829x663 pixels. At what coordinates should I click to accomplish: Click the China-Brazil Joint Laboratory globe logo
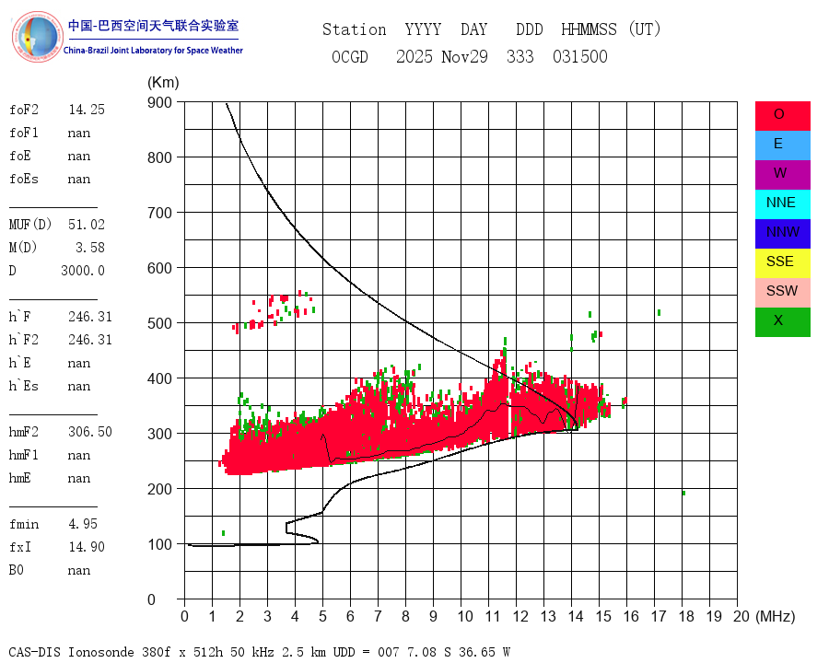(37, 37)
